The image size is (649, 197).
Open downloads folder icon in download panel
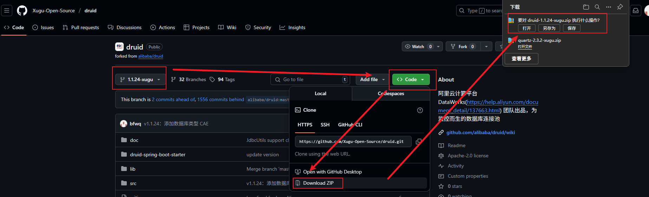click(x=586, y=7)
